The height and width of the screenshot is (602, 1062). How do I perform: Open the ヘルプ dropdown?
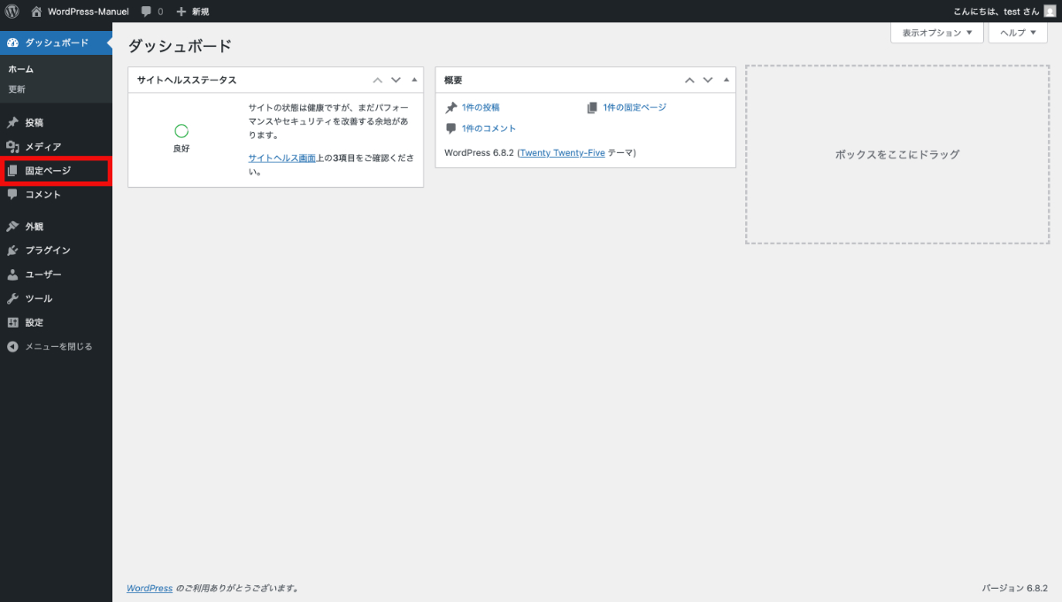1016,33
